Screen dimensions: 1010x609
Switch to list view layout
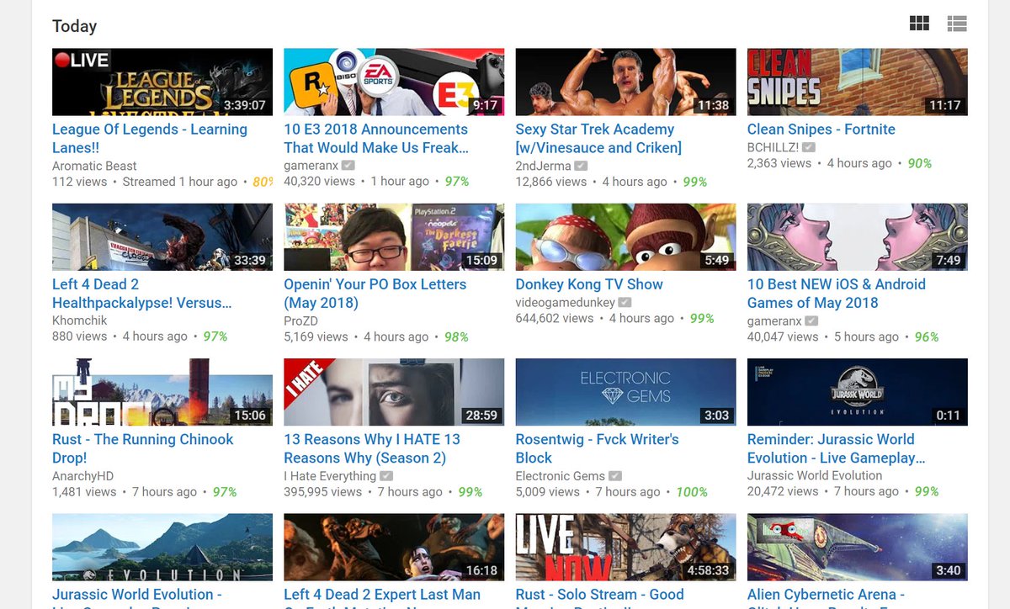tap(957, 24)
